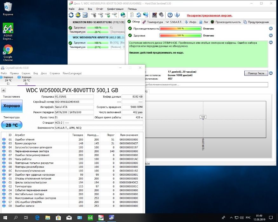Open Task View on the taskbar
This screenshot has width=278, height=222.
pyautogui.click(x=26, y=218)
